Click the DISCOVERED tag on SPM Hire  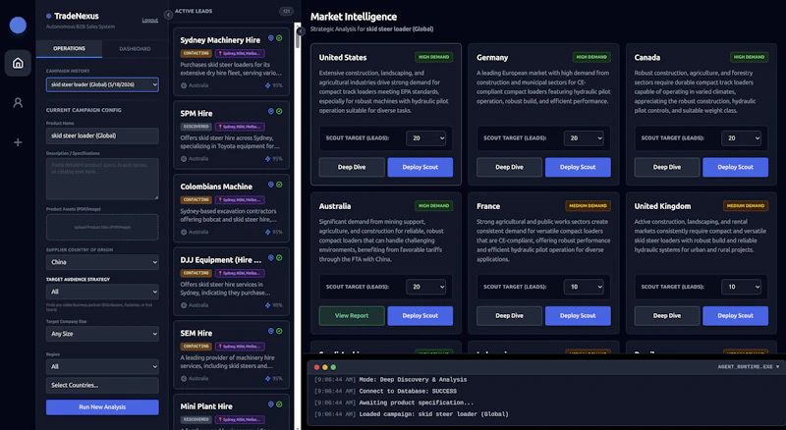[196, 127]
